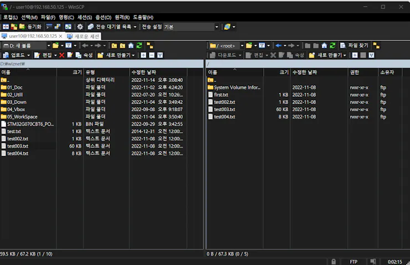Open the Preferences gear icon
410x265 pixels.
(80, 27)
